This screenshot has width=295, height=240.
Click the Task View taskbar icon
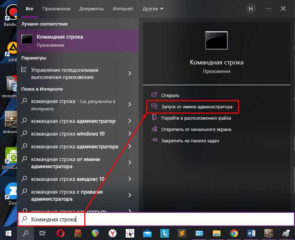(x=42, y=233)
